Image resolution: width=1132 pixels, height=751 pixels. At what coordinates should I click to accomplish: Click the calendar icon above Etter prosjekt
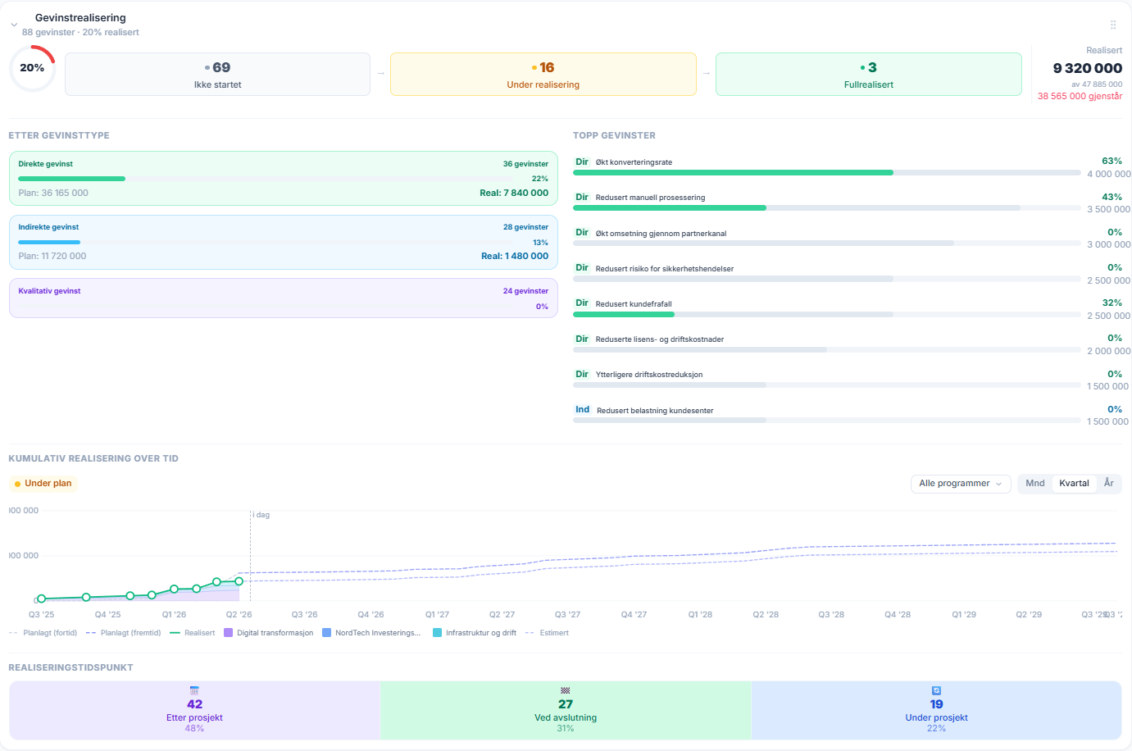(x=194, y=691)
